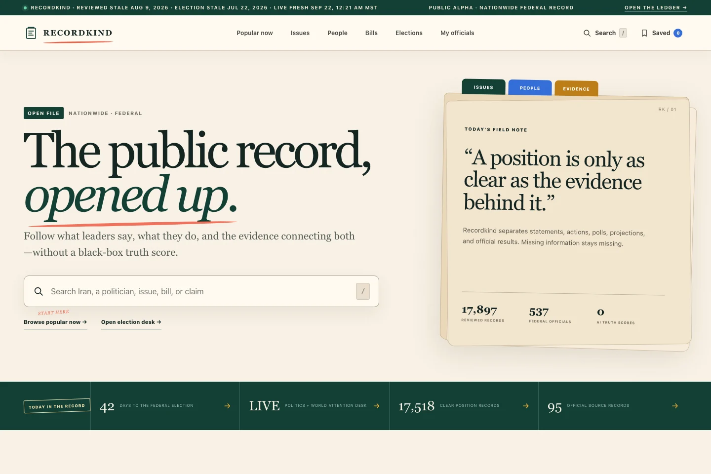Screen dimensions: 711x474
Task: Go to Issues in the navigation
Action: [300, 33]
